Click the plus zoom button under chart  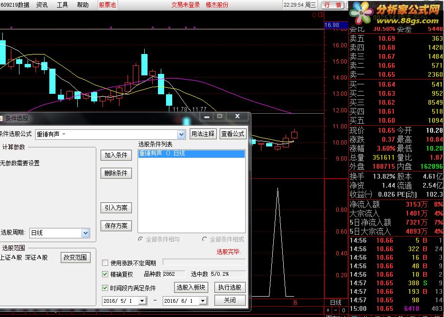point(328,310)
